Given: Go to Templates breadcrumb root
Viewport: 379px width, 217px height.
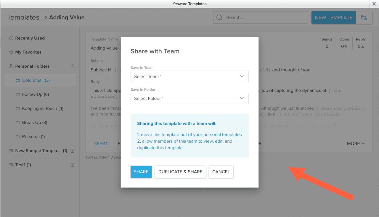Looking at the screenshot, I should 23,17.
